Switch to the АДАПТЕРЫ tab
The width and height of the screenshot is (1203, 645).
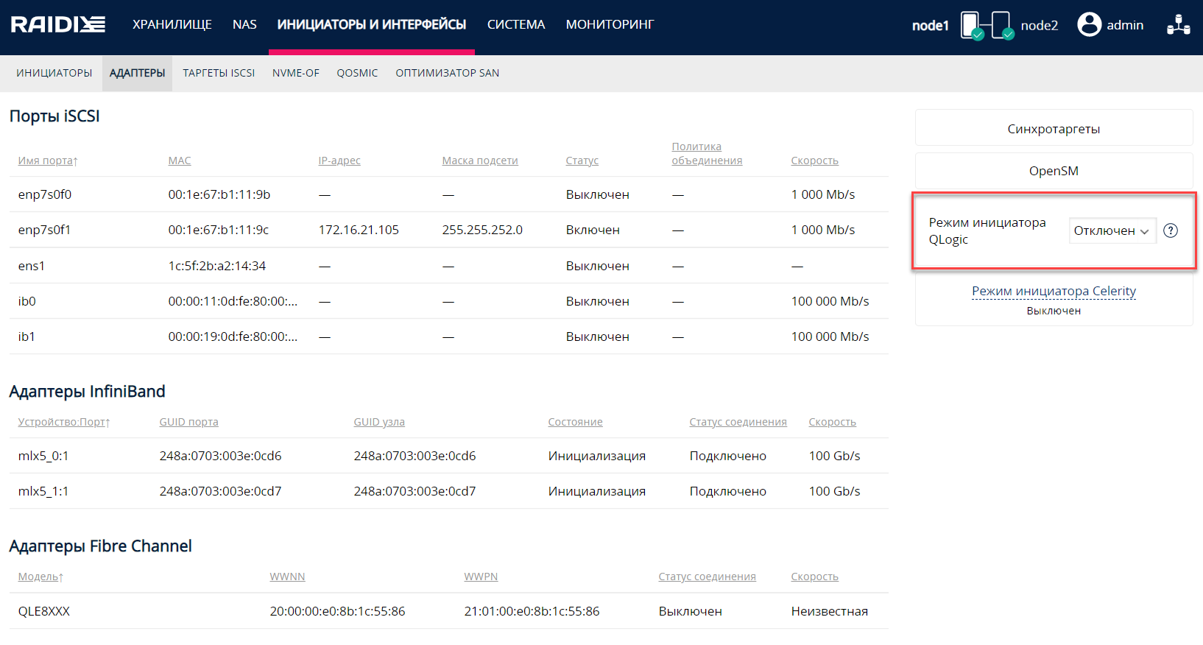coord(137,73)
